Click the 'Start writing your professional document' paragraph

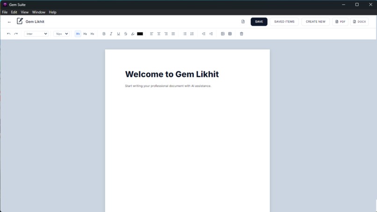pos(168,86)
